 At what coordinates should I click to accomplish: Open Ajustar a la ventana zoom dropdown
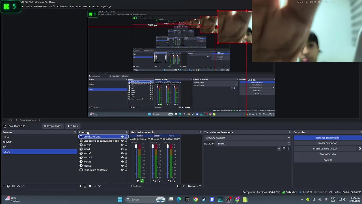click(x=39, y=120)
